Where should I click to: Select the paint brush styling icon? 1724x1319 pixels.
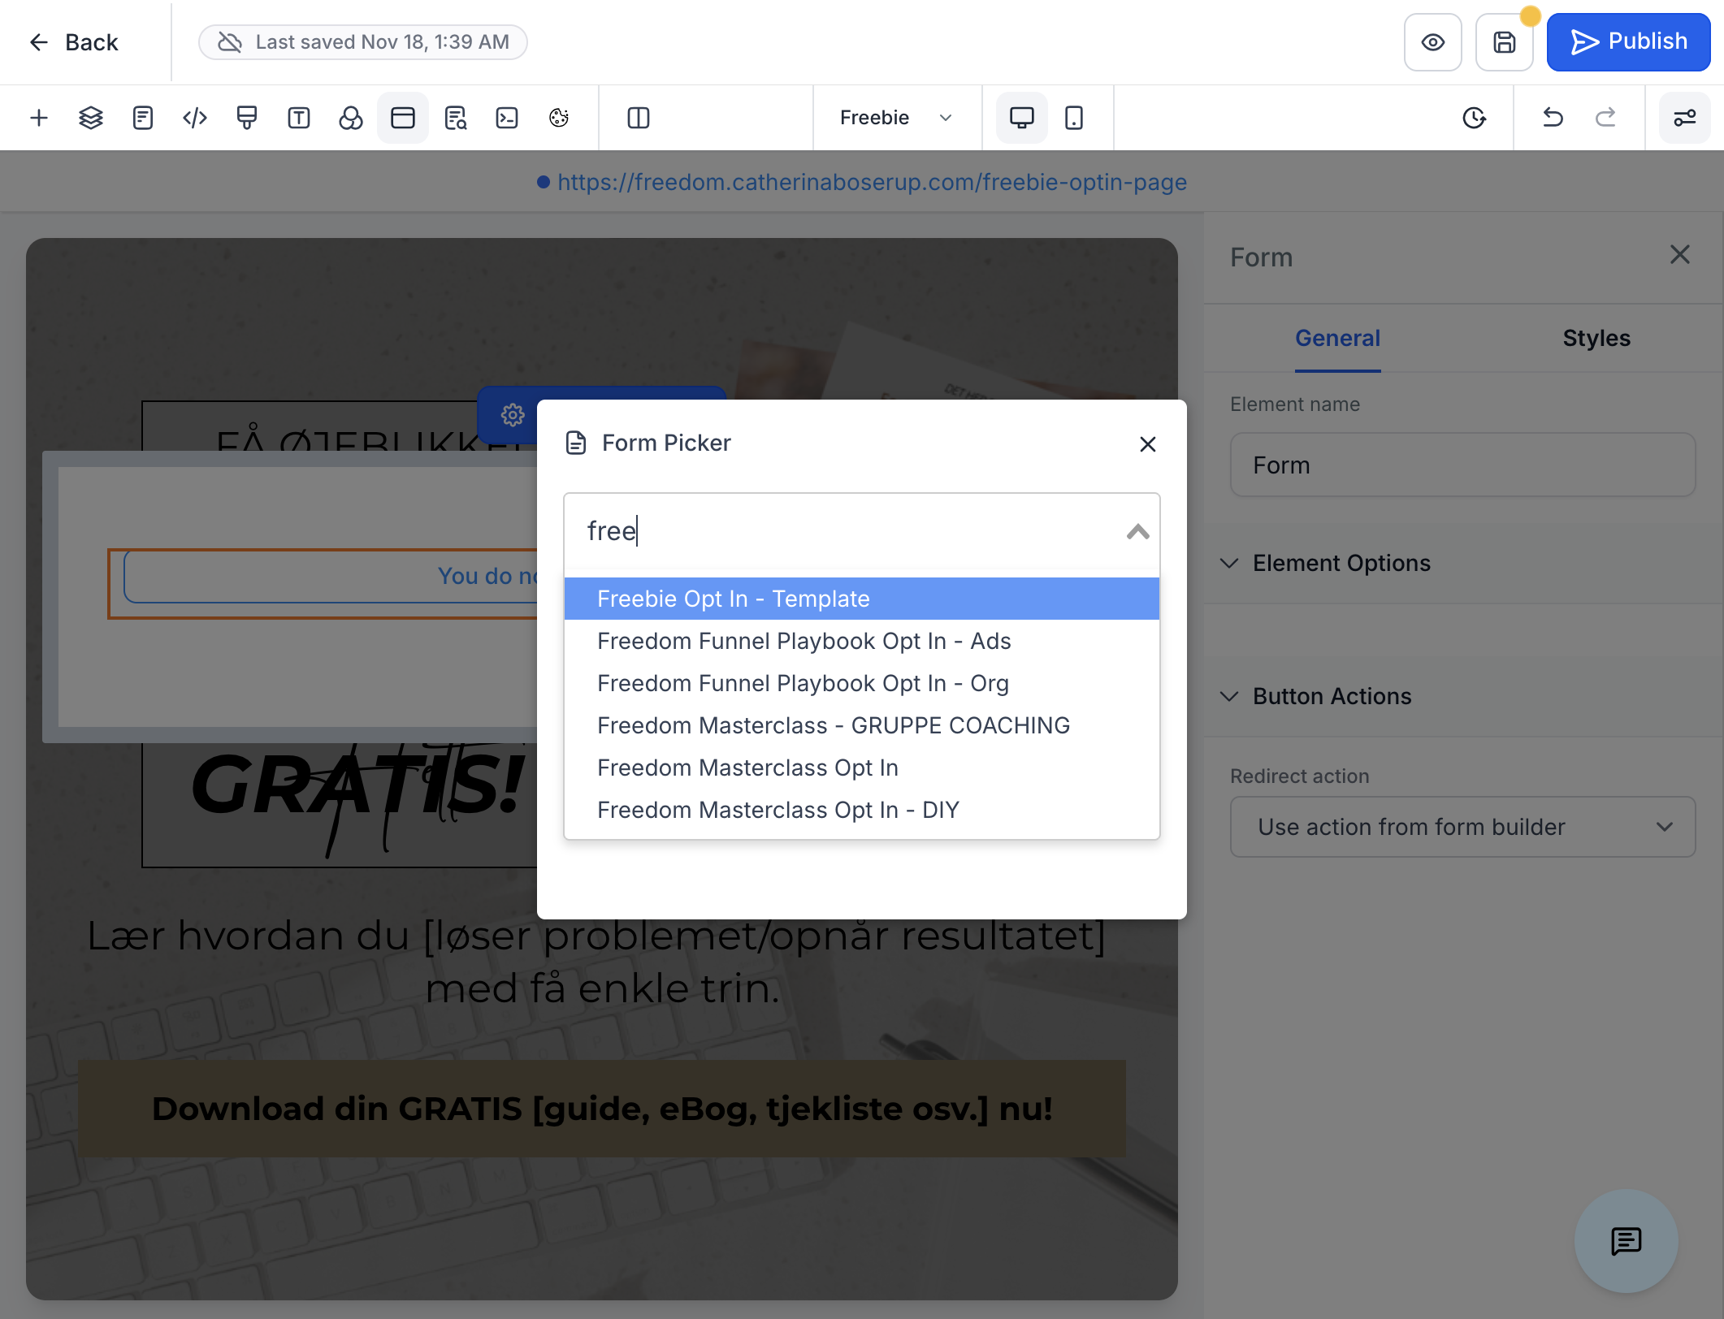pos(247,118)
